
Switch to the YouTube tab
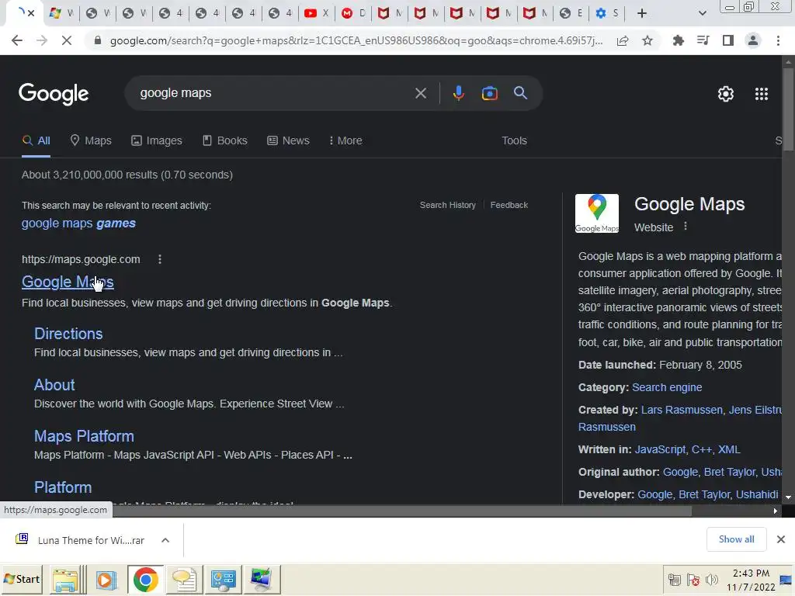tap(316, 13)
